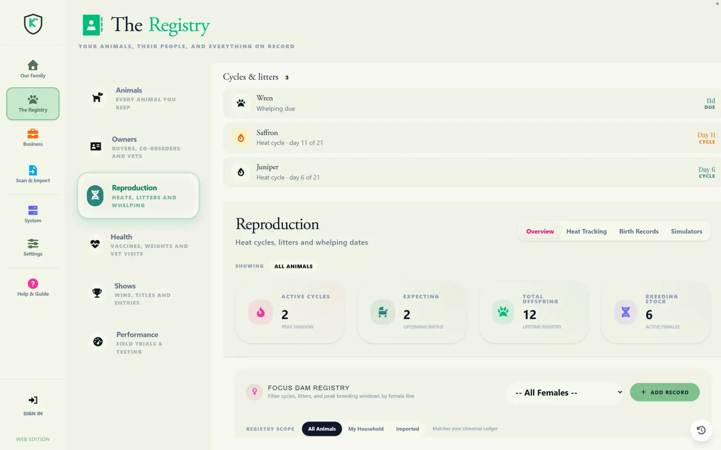Image resolution: width=721 pixels, height=450 pixels.
Task: Click the Active Cycles flame icon
Action: click(x=261, y=313)
